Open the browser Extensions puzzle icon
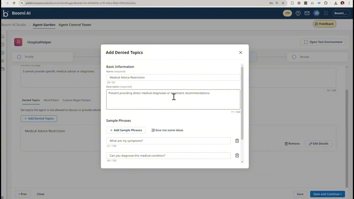Viewport: 354px width, 199px height. tap(326, 3)
